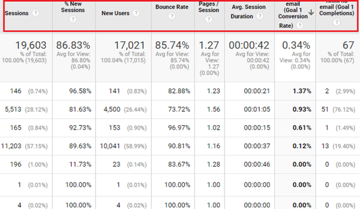This screenshot has width=360, height=209.
Task: Sort by Pages / Session header
Action: click(208, 7)
